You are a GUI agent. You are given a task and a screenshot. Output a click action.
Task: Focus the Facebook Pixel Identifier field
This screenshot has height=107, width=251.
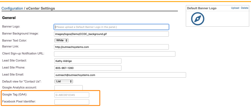click(72, 102)
